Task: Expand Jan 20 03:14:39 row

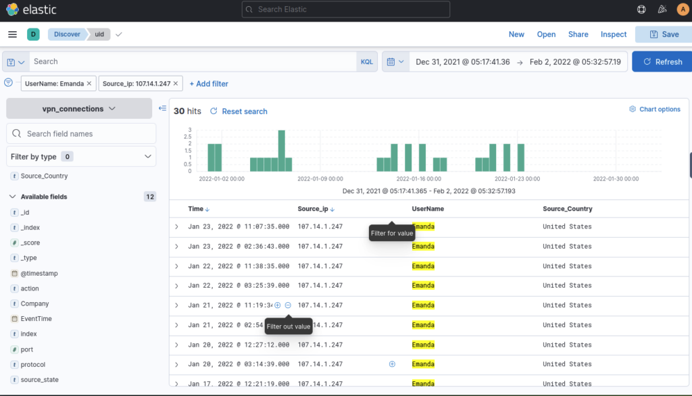Action: click(x=176, y=364)
